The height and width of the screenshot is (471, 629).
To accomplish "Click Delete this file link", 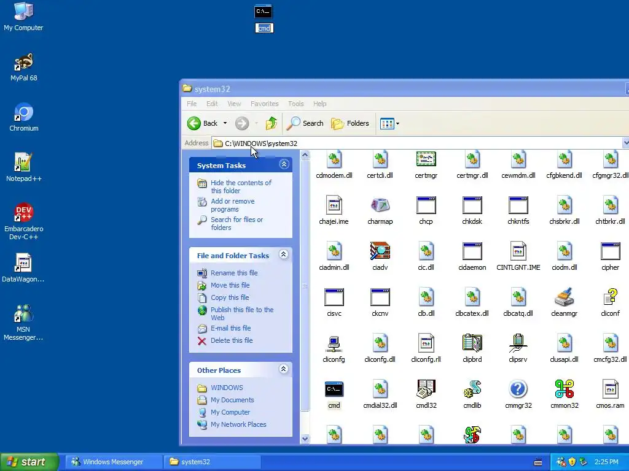I will click(x=232, y=340).
